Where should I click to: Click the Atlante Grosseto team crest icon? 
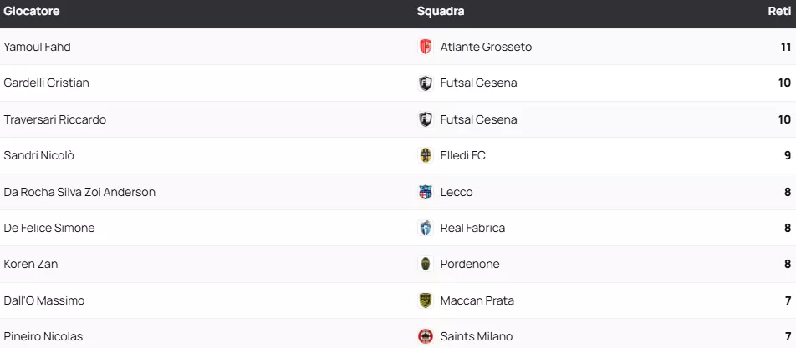click(x=426, y=47)
